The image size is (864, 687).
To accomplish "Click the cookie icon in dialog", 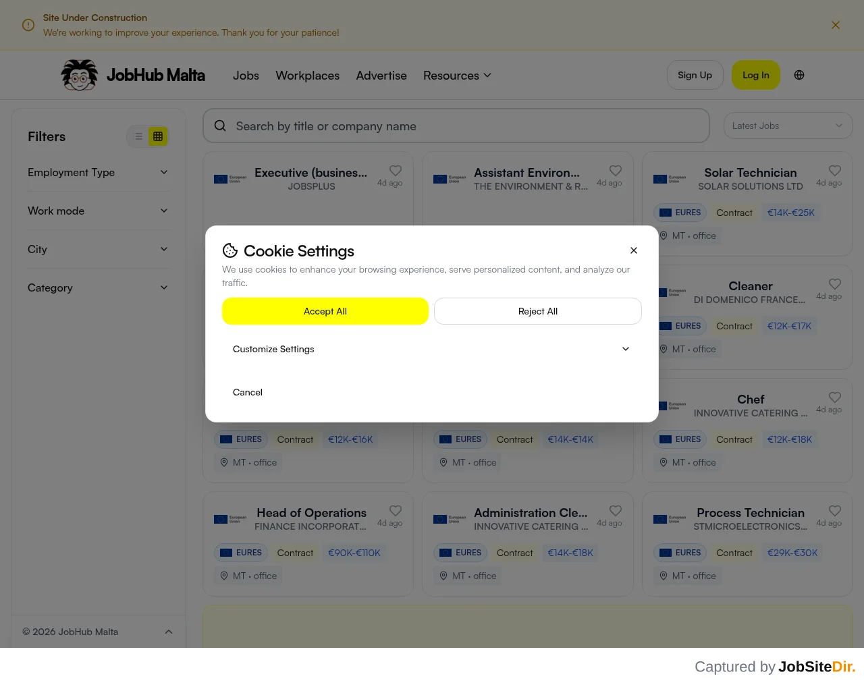I will pyautogui.click(x=230, y=250).
